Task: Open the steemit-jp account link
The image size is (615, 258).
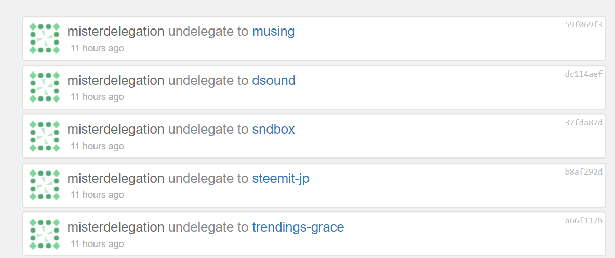Action: 280,178
